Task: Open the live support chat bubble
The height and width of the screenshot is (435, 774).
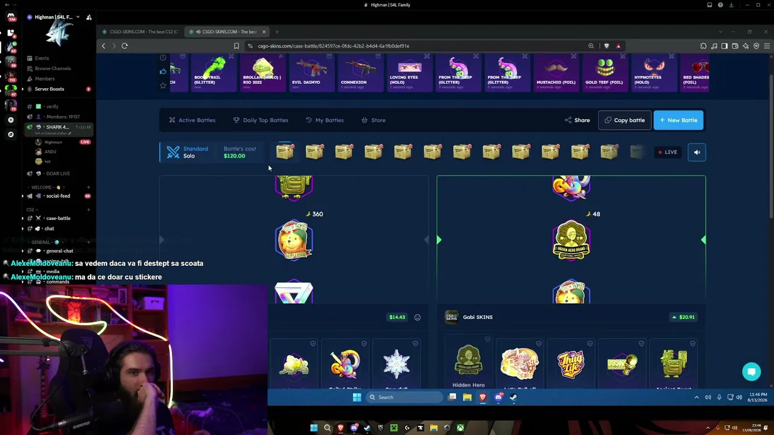Action: point(752,372)
